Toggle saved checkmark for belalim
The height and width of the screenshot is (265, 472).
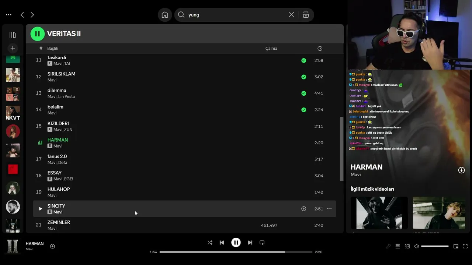pos(303,110)
